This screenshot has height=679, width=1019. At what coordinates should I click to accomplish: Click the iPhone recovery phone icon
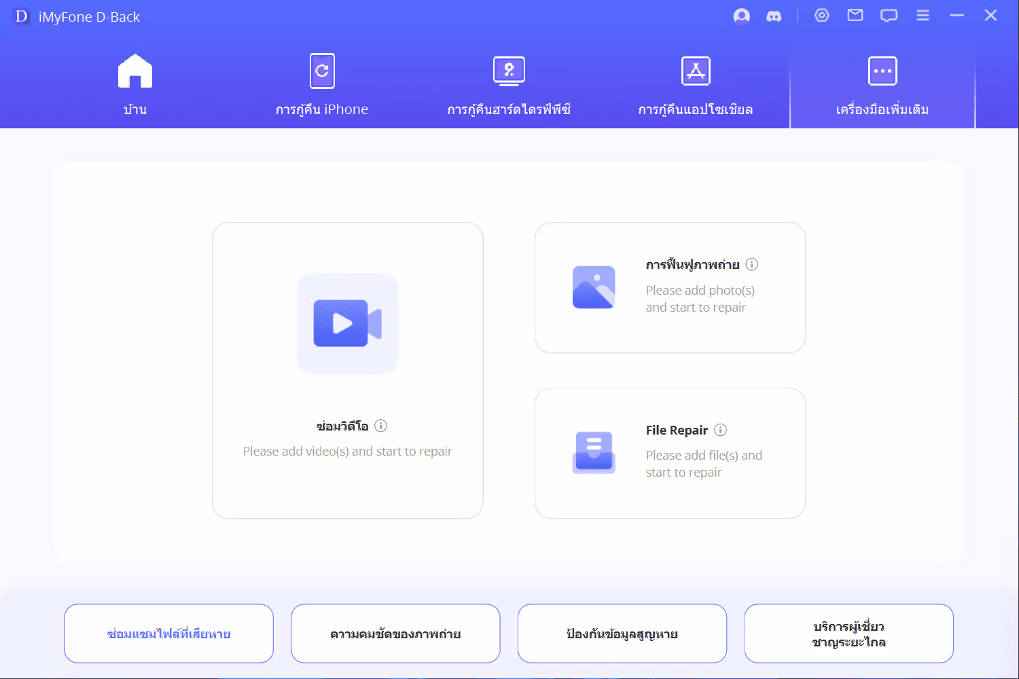pos(322,71)
